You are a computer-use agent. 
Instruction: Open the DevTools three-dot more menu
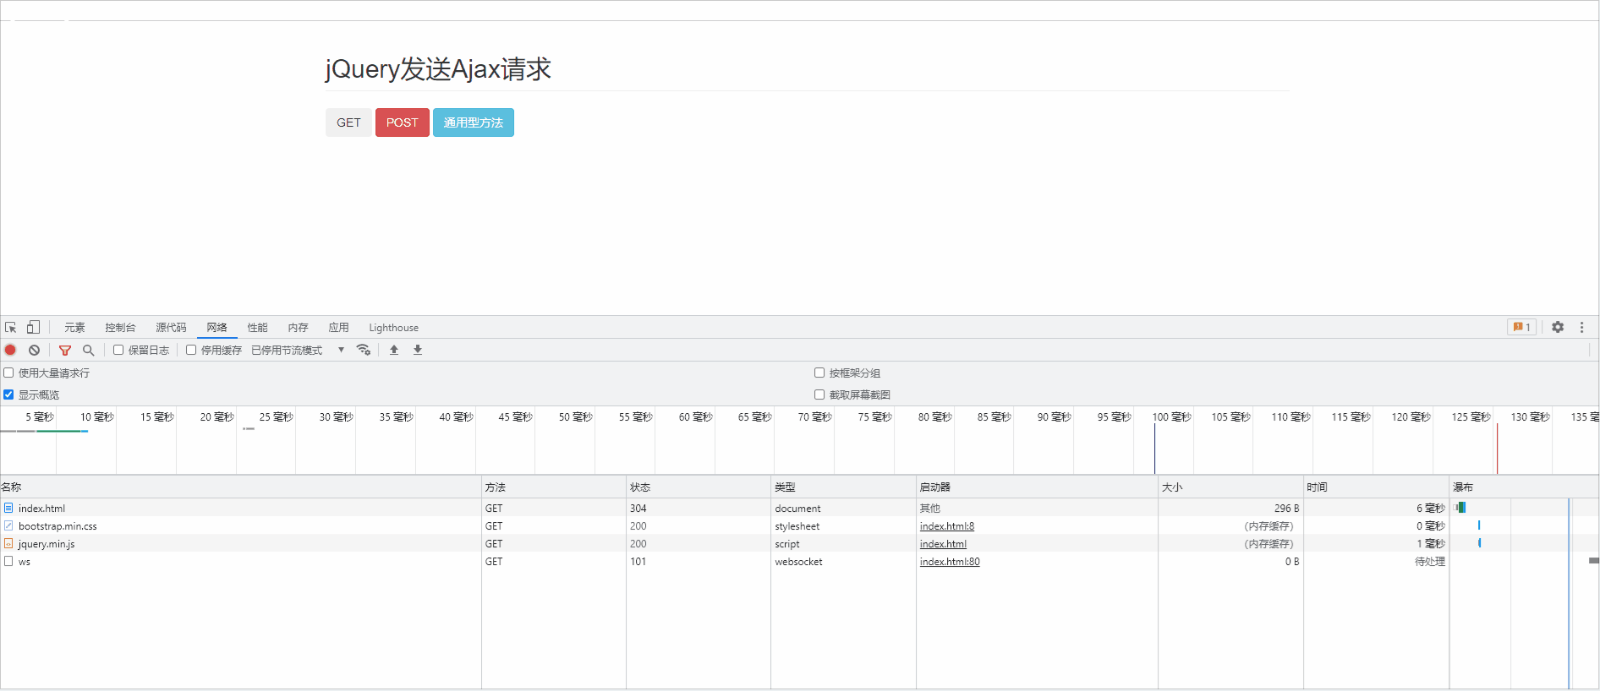coord(1581,328)
